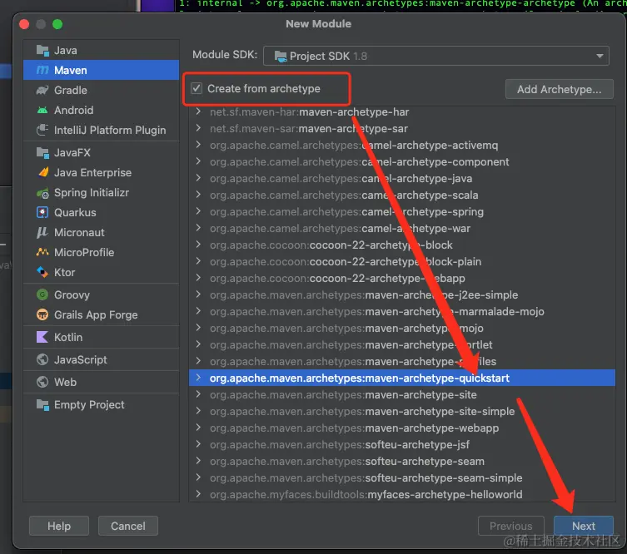This screenshot has height=554, width=627.
Task: Select softeu-archetype-seam row
Action: [x=402, y=462]
